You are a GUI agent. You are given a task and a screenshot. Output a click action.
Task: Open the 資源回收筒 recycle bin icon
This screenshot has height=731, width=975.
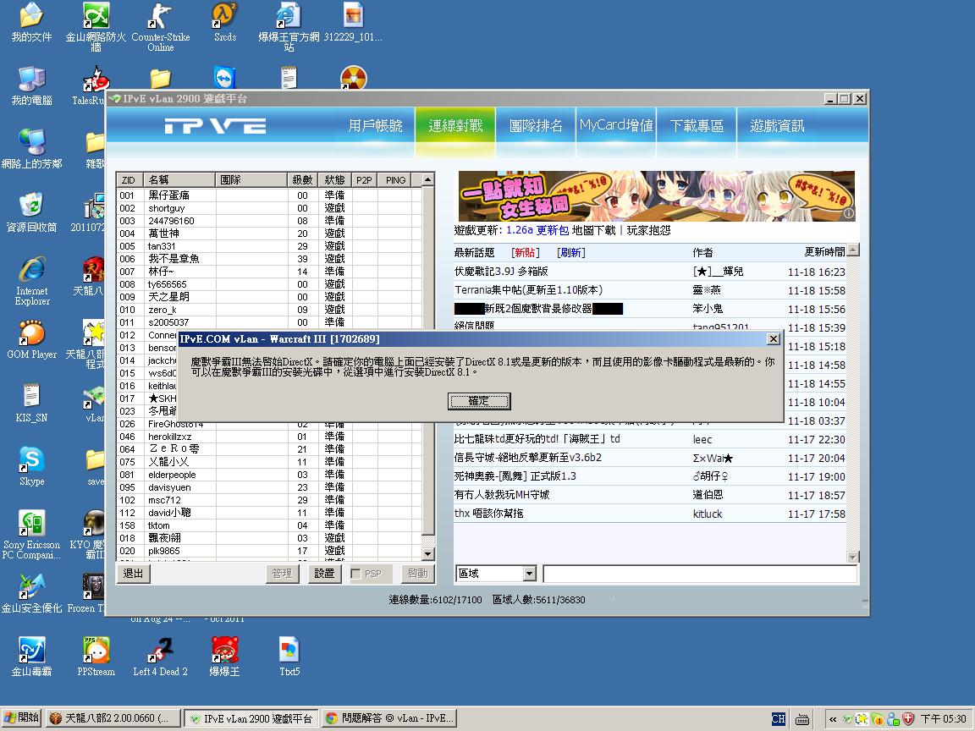(x=31, y=207)
